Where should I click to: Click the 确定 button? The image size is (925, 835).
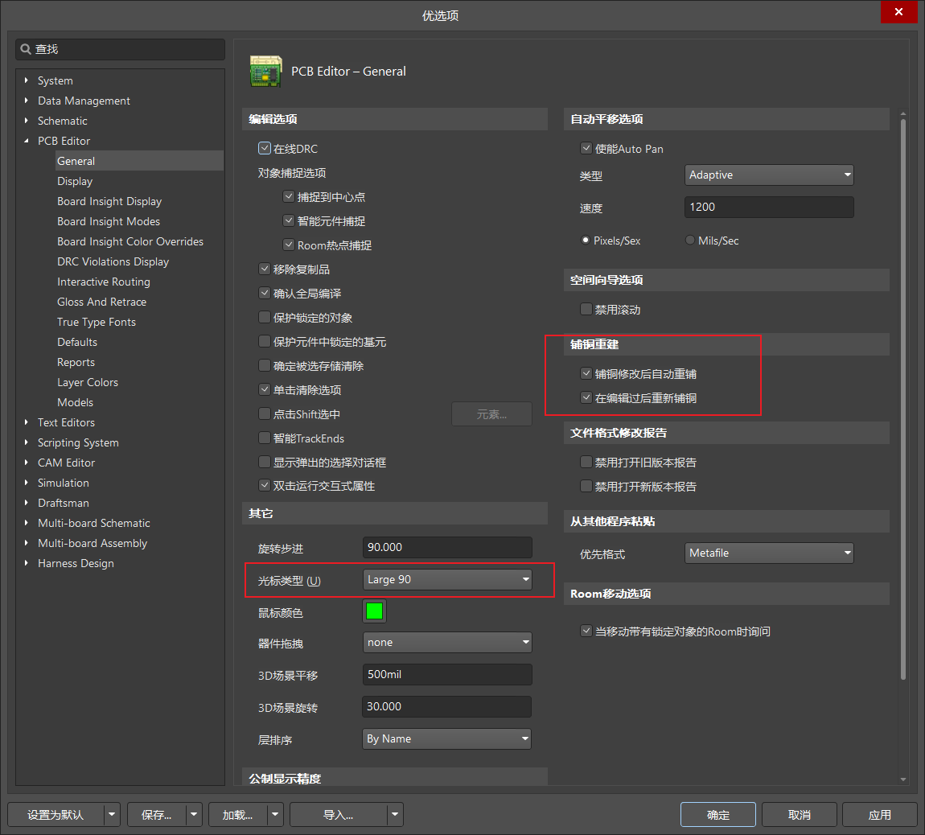click(x=718, y=814)
